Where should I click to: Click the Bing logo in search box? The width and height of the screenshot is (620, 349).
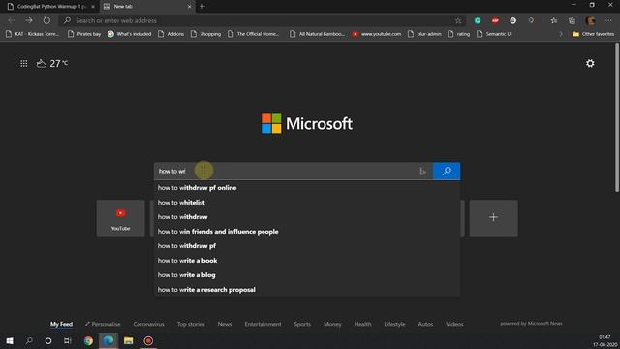[422, 171]
